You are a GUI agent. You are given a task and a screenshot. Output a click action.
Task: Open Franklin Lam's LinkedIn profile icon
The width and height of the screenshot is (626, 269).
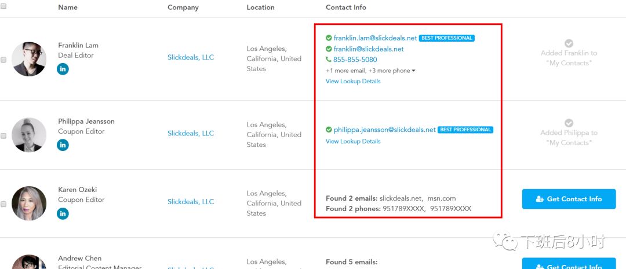pos(63,69)
